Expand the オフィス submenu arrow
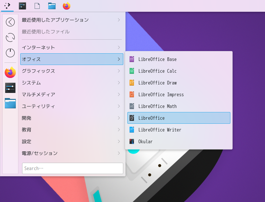This screenshot has height=202, width=265. coord(119,59)
